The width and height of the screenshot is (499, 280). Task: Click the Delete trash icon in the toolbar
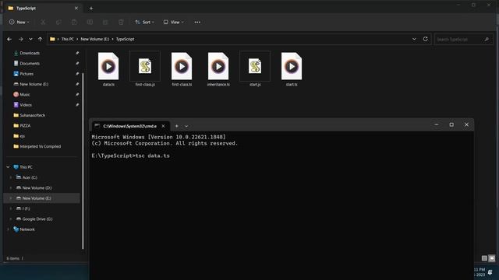121,23
